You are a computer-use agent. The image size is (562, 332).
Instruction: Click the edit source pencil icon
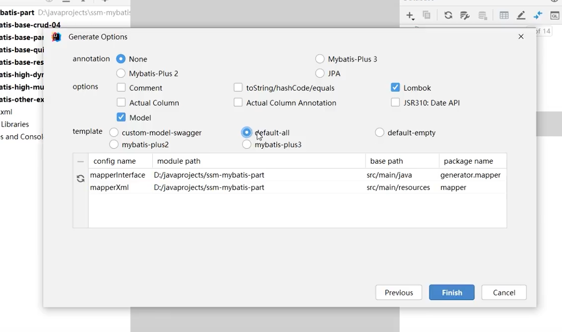tap(521, 15)
